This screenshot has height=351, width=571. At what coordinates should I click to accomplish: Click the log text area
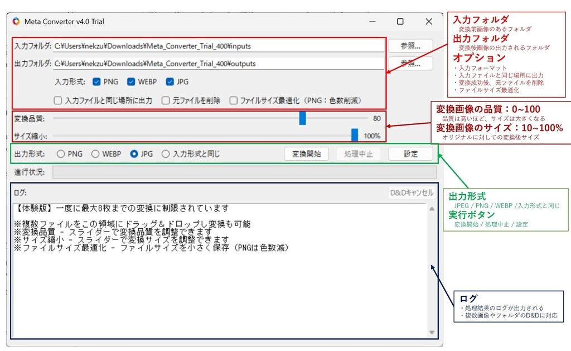point(220,271)
